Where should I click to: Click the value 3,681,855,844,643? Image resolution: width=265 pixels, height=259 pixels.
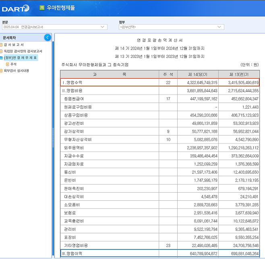coord(202,91)
